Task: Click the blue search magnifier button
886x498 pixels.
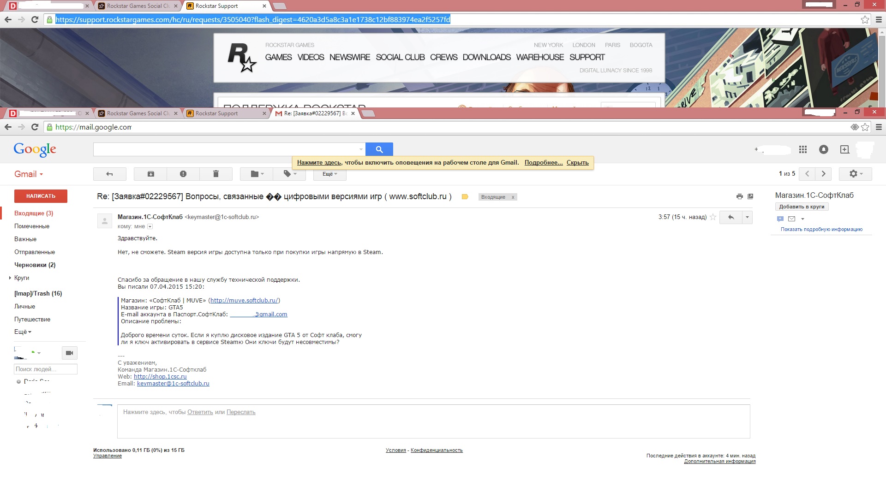Action: point(379,149)
